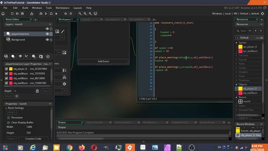Run the game with the play icon

click(x=46, y=14)
